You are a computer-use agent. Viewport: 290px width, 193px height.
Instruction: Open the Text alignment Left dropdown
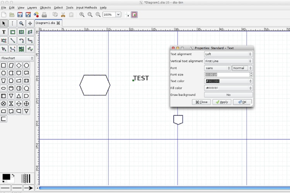point(229,54)
